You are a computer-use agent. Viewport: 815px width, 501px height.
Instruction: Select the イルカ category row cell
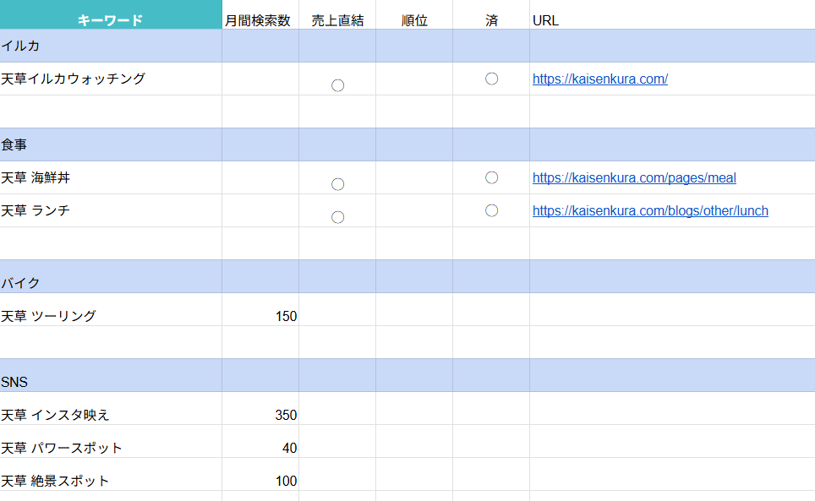tap(110, 46)
